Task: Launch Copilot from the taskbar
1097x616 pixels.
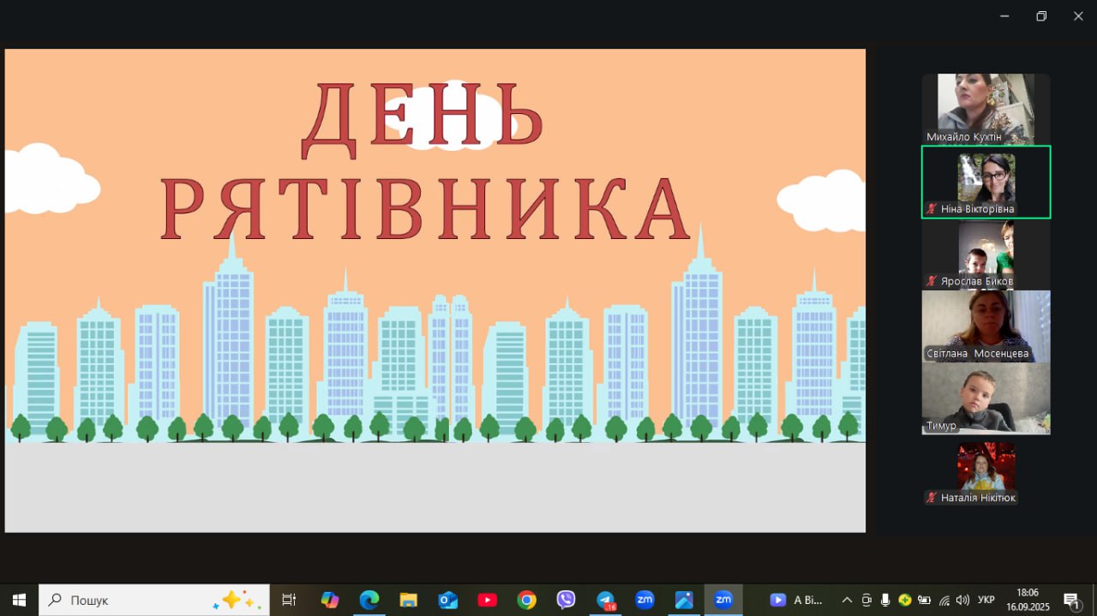Action: [x=330, y=600]
